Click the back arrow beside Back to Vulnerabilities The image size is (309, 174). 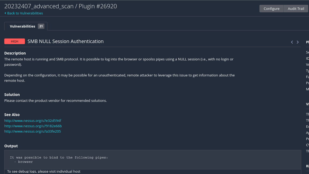[5, 13]
